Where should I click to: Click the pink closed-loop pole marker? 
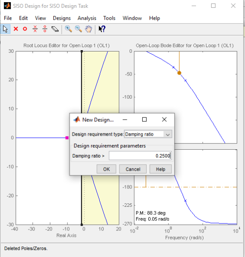coord(67,138)
